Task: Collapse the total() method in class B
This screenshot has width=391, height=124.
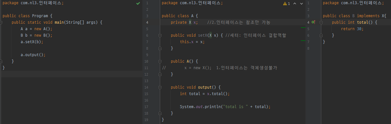Action: 321,22
